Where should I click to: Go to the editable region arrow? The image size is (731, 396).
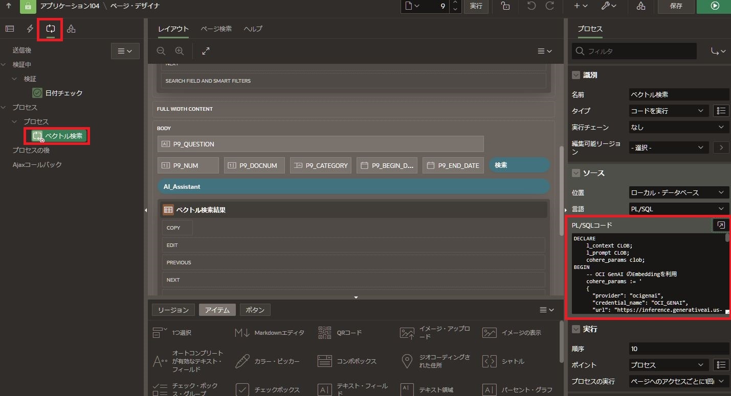[x=721, y=147]
